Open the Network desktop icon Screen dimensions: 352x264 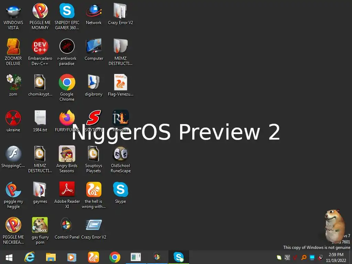click(x=93, y=14)
